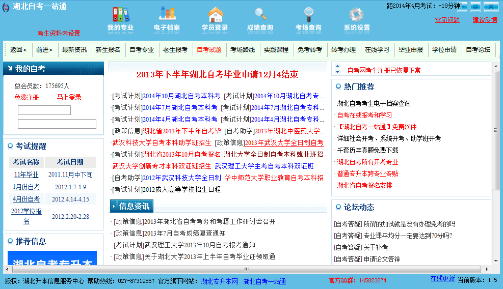Select the 自考试题 tab
The image size is (503, 289).
(x=209, y=50)
